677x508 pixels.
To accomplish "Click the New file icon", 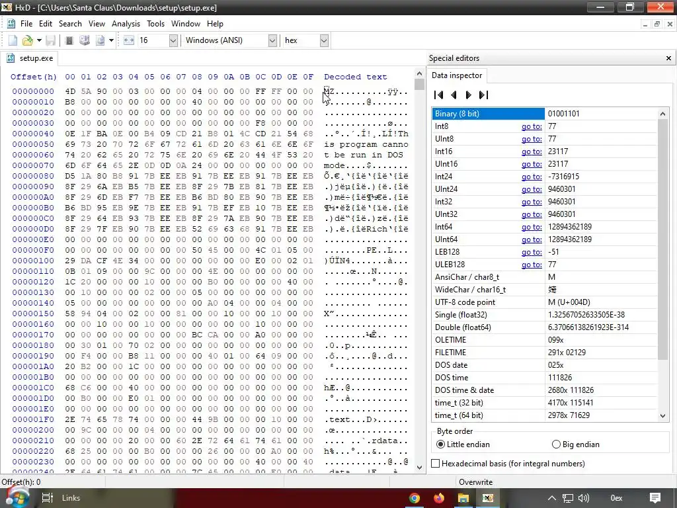I will (13, 40).
